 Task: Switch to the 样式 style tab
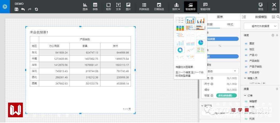click(230, 24)
